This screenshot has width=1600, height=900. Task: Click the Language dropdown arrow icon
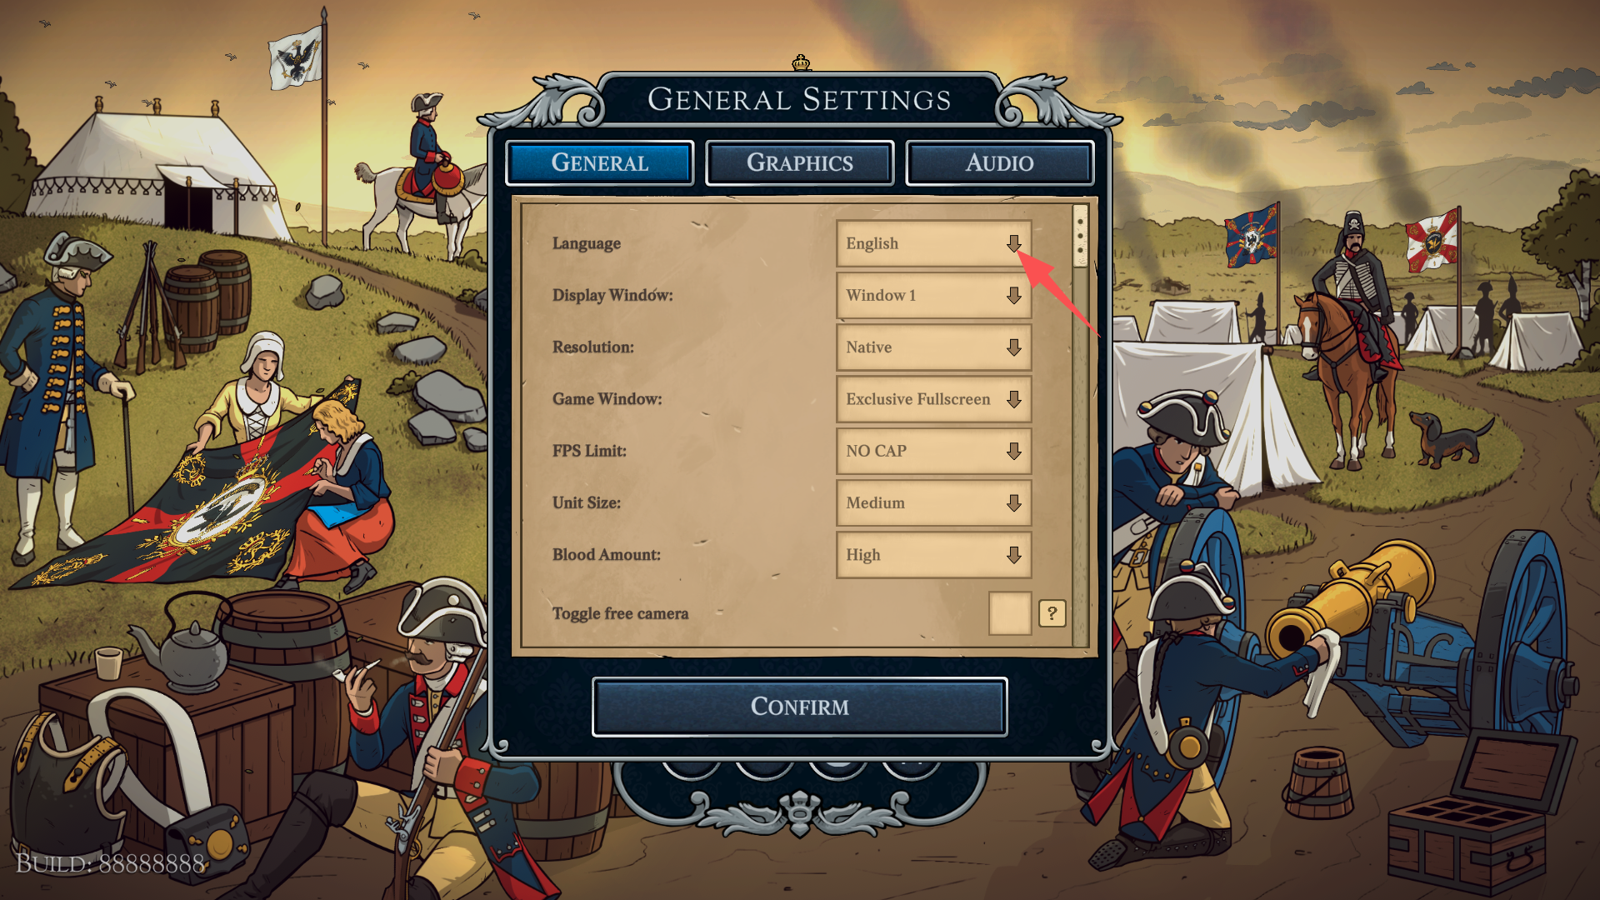pos(1013,243)
